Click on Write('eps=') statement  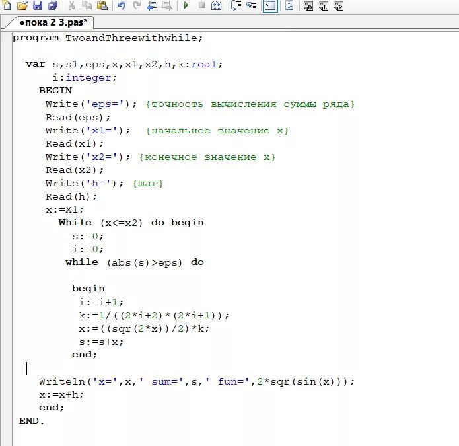point(91,104)
